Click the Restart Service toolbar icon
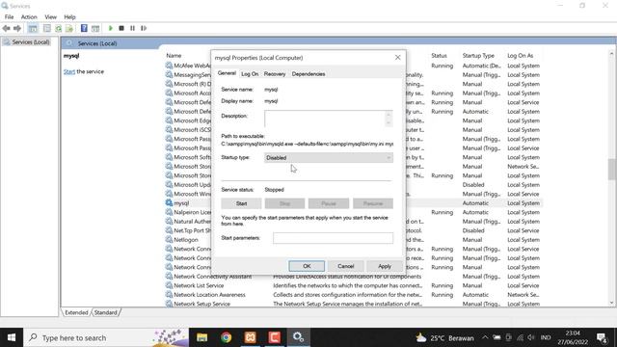Viewport: 617px width, 347px height. [144, 28]
